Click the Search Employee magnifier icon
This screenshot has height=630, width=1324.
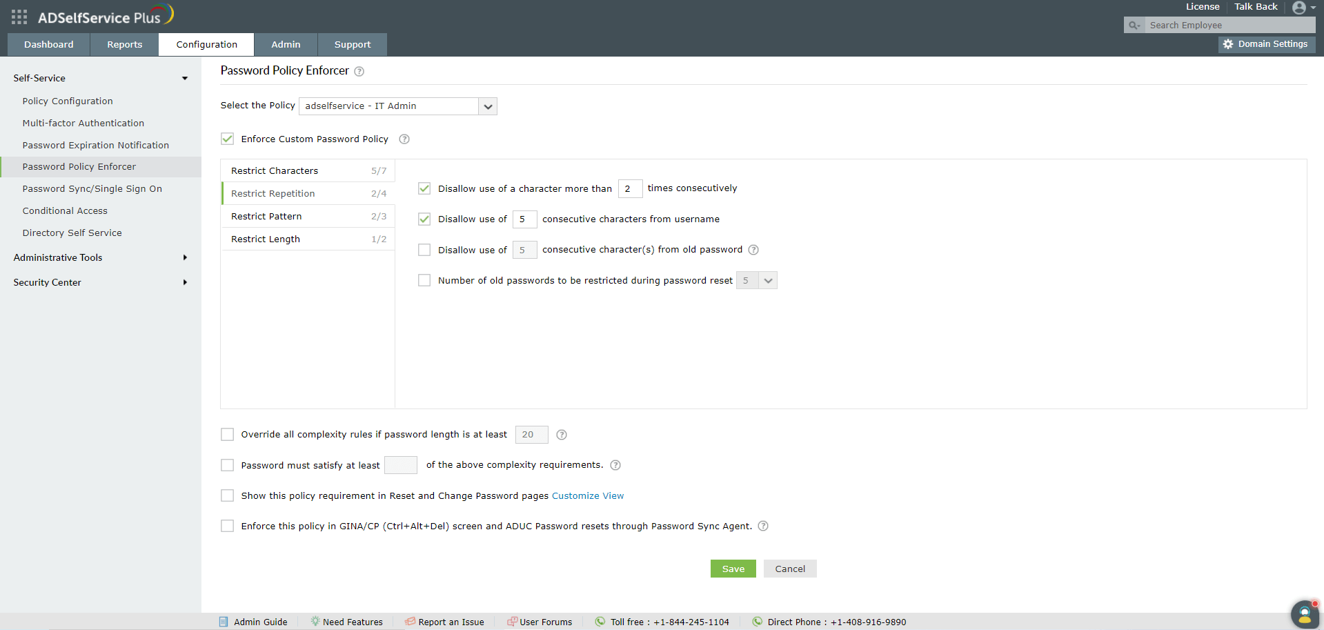click(1134, 25)
